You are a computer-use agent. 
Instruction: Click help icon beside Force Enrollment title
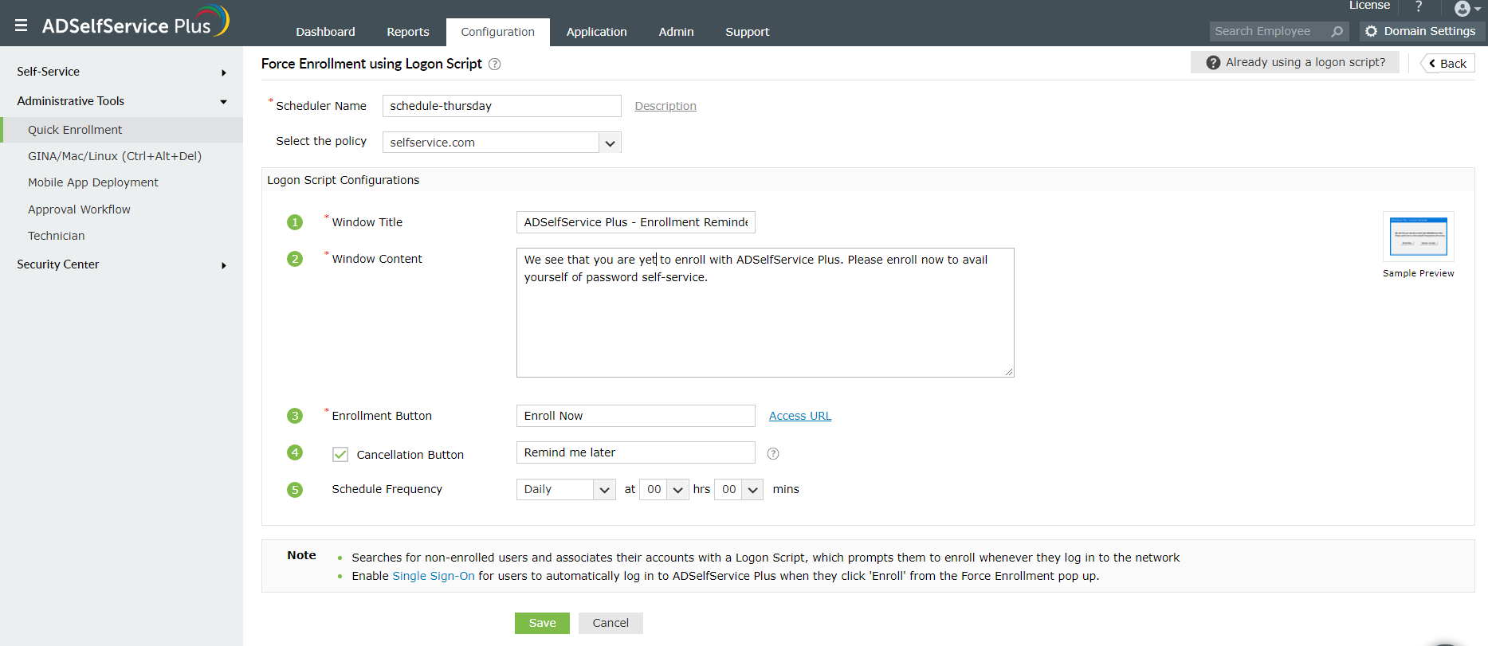(x=494, y=65)
